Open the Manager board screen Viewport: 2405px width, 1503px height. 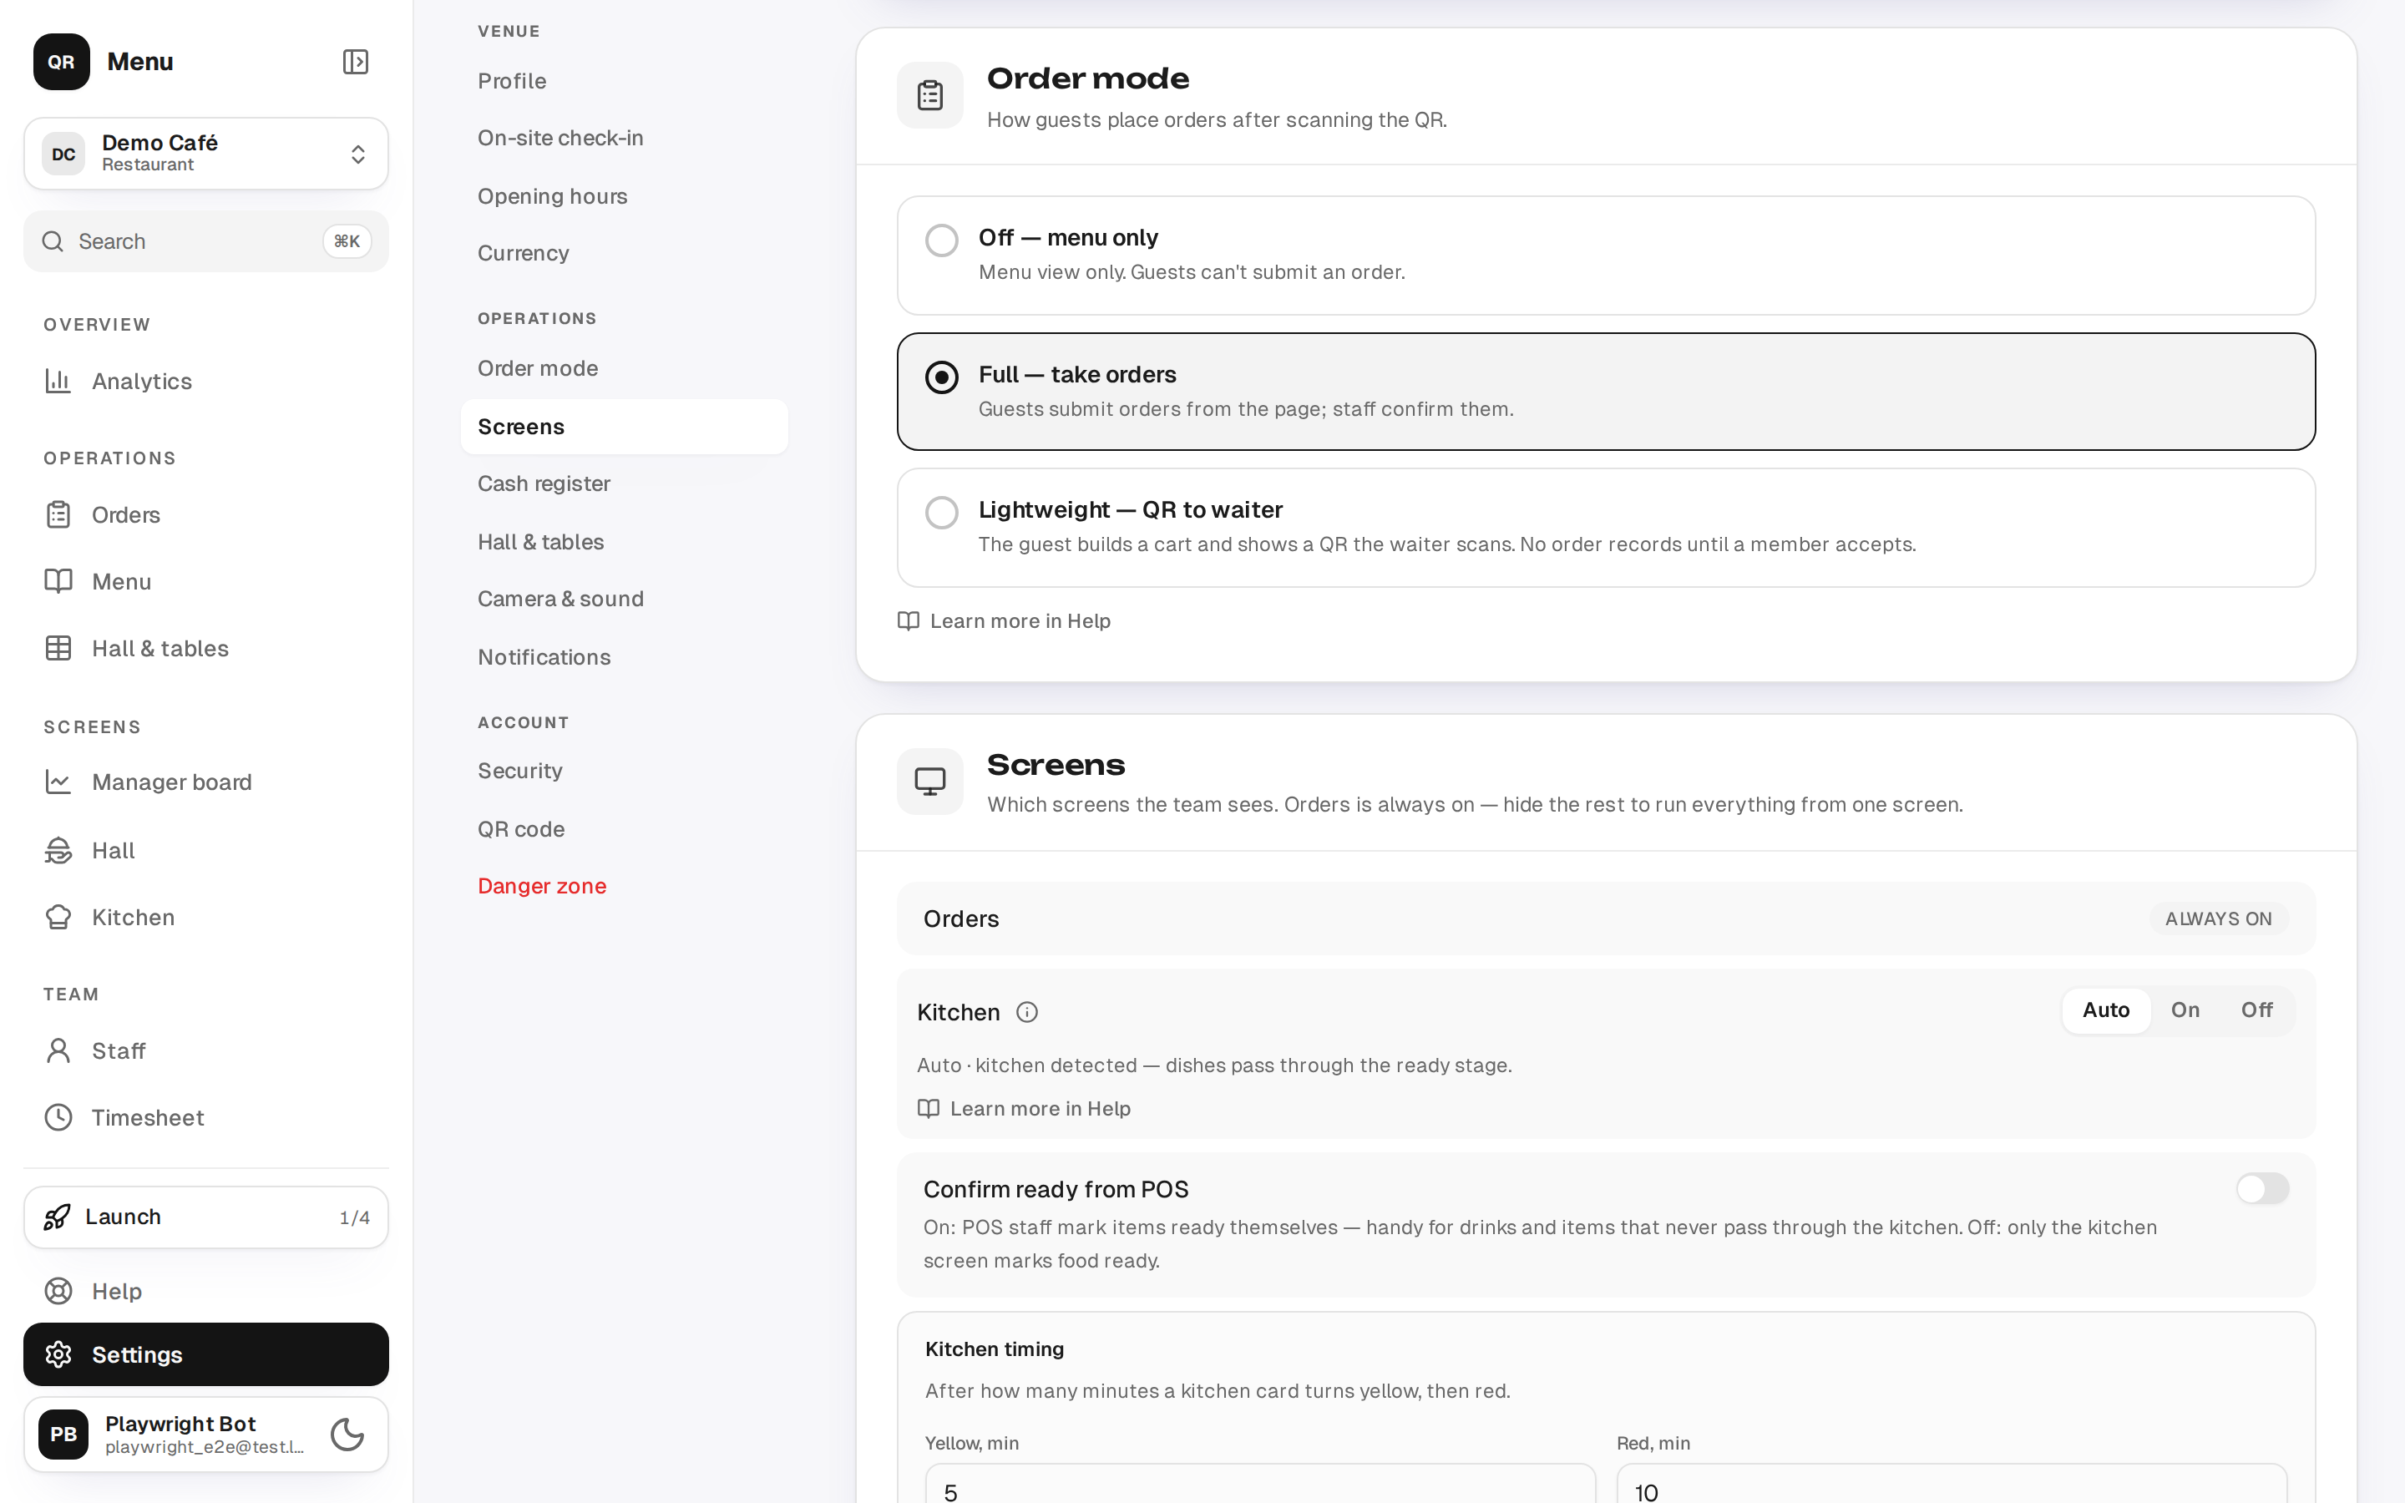click(x=205, y=782)
